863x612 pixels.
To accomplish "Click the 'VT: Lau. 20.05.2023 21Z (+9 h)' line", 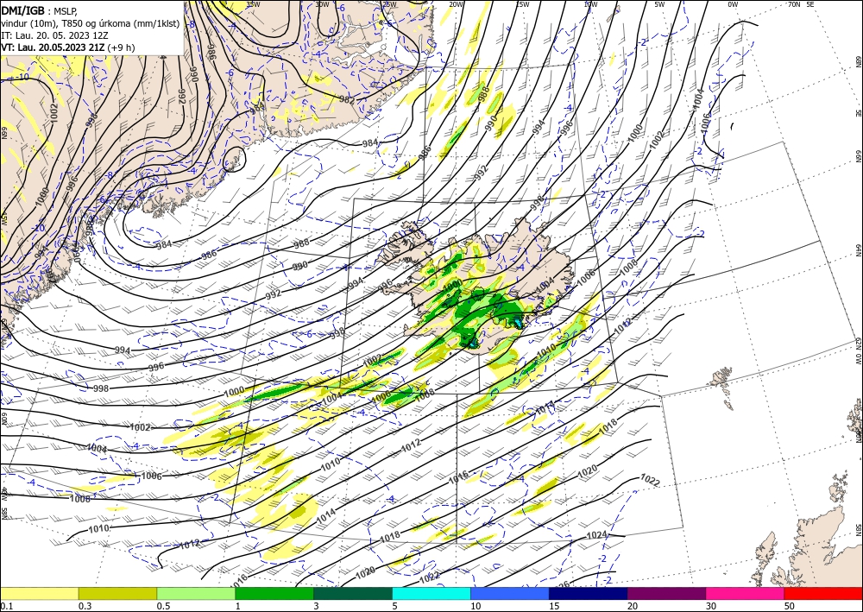I will 67,47.
